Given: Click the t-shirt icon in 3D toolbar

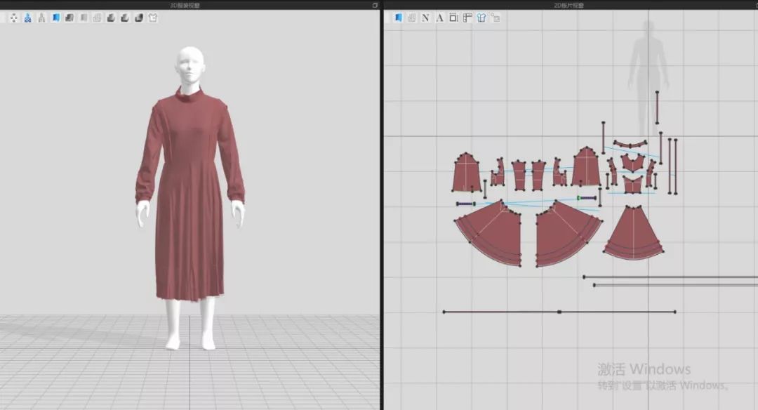Looking at the screenshot, I should point(152,18).
